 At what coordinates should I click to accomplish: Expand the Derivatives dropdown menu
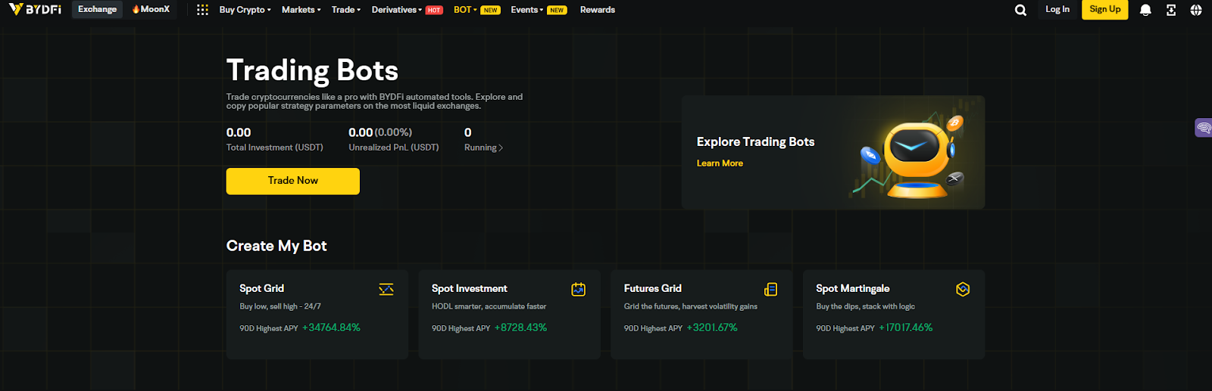[397, 10]
